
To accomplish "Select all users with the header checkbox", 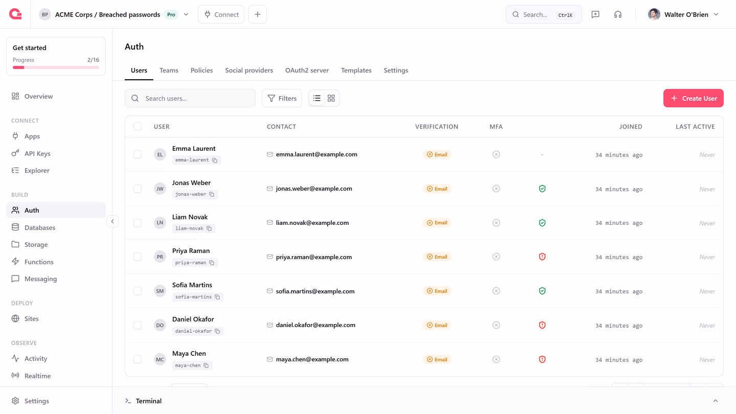I will [x=137, y=126].
